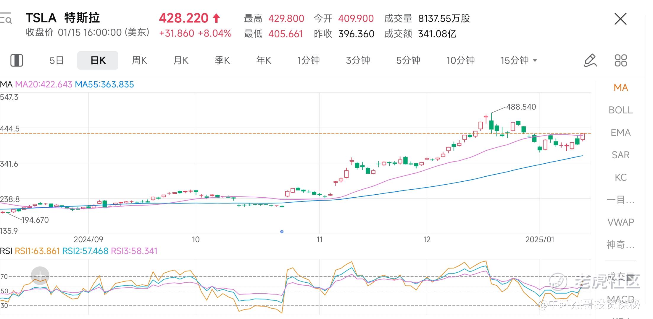The width and height of the screenshot is (653, 319).
Task: Click the RSI1:63.861 legend label
Action: (37, 251)
